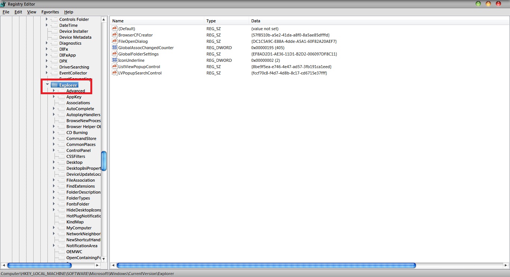
Task: Click the IconUnderline DWORD value icon
Action: [115, 60]
